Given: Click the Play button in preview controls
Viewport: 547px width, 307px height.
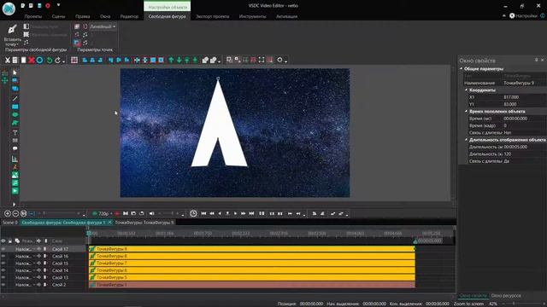Looking at the screenshot, I should coord(236,213).
